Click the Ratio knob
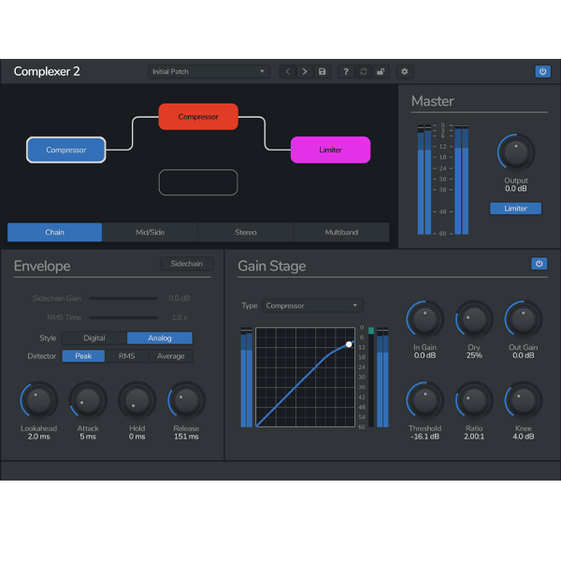Viewport: 561px width, 561px height. pyautogui.click(x=474, y=400)
